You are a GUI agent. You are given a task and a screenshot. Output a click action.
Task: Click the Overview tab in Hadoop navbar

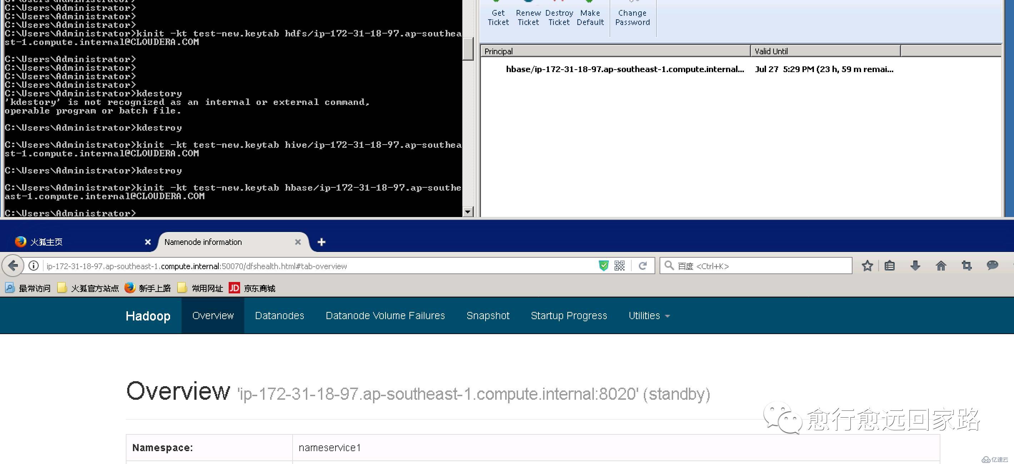(213, 316)
